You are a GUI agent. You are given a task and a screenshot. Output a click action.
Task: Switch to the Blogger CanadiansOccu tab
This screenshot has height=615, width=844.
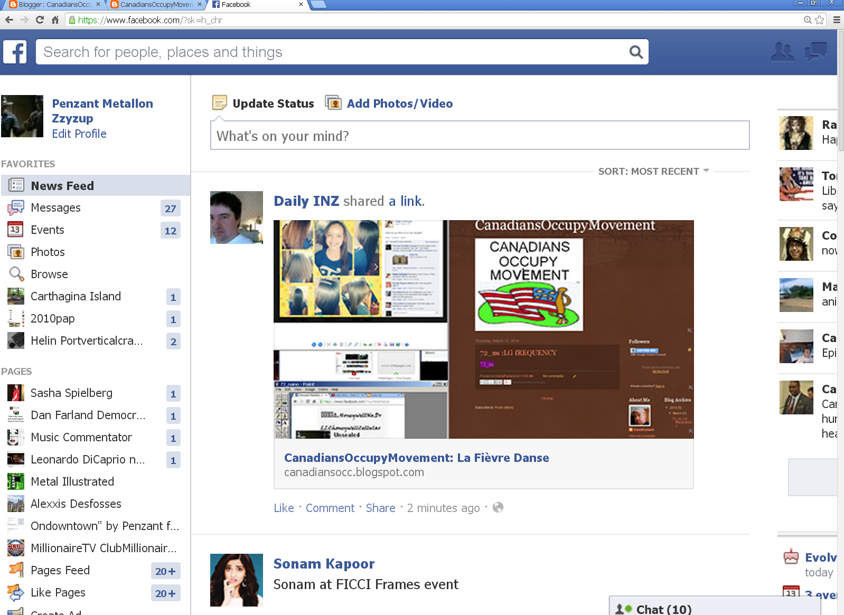pyautogui.click(x=54, y=4)
